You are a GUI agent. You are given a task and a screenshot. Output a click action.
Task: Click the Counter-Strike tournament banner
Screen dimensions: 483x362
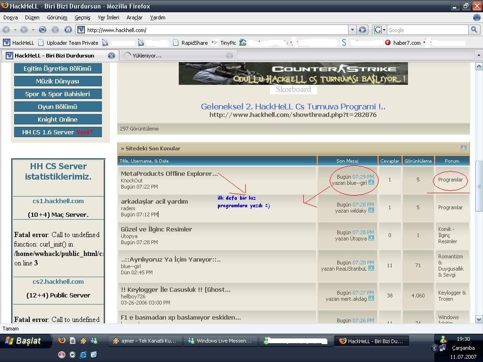tap(293, 74)
